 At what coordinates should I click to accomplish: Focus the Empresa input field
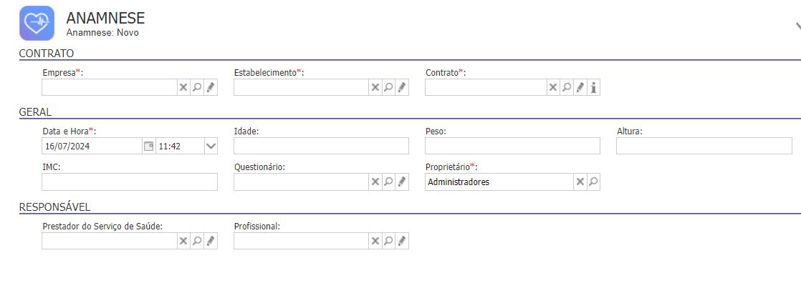110,88
